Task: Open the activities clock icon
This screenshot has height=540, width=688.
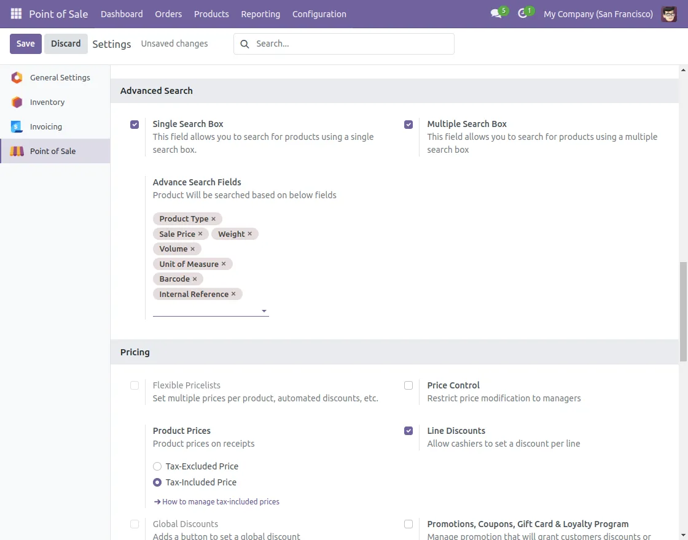Action: [523, 13]
